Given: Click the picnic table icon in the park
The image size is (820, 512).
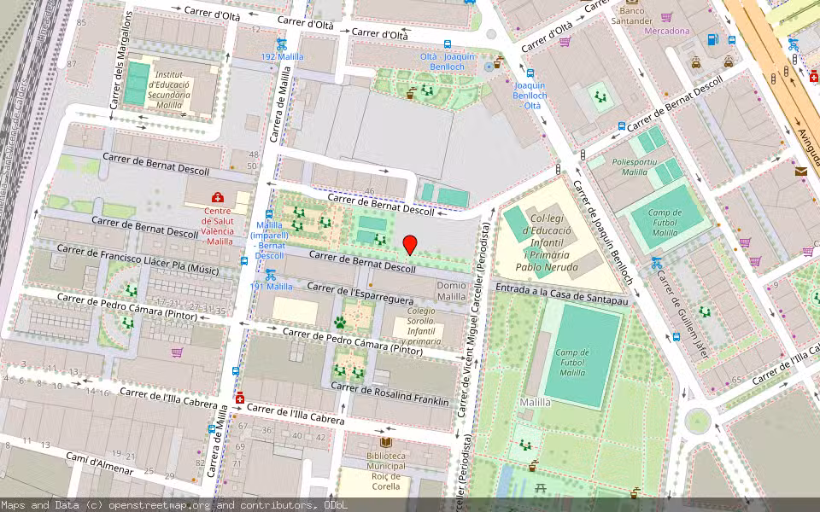Looking at the screenshot, I should (541, 488).
